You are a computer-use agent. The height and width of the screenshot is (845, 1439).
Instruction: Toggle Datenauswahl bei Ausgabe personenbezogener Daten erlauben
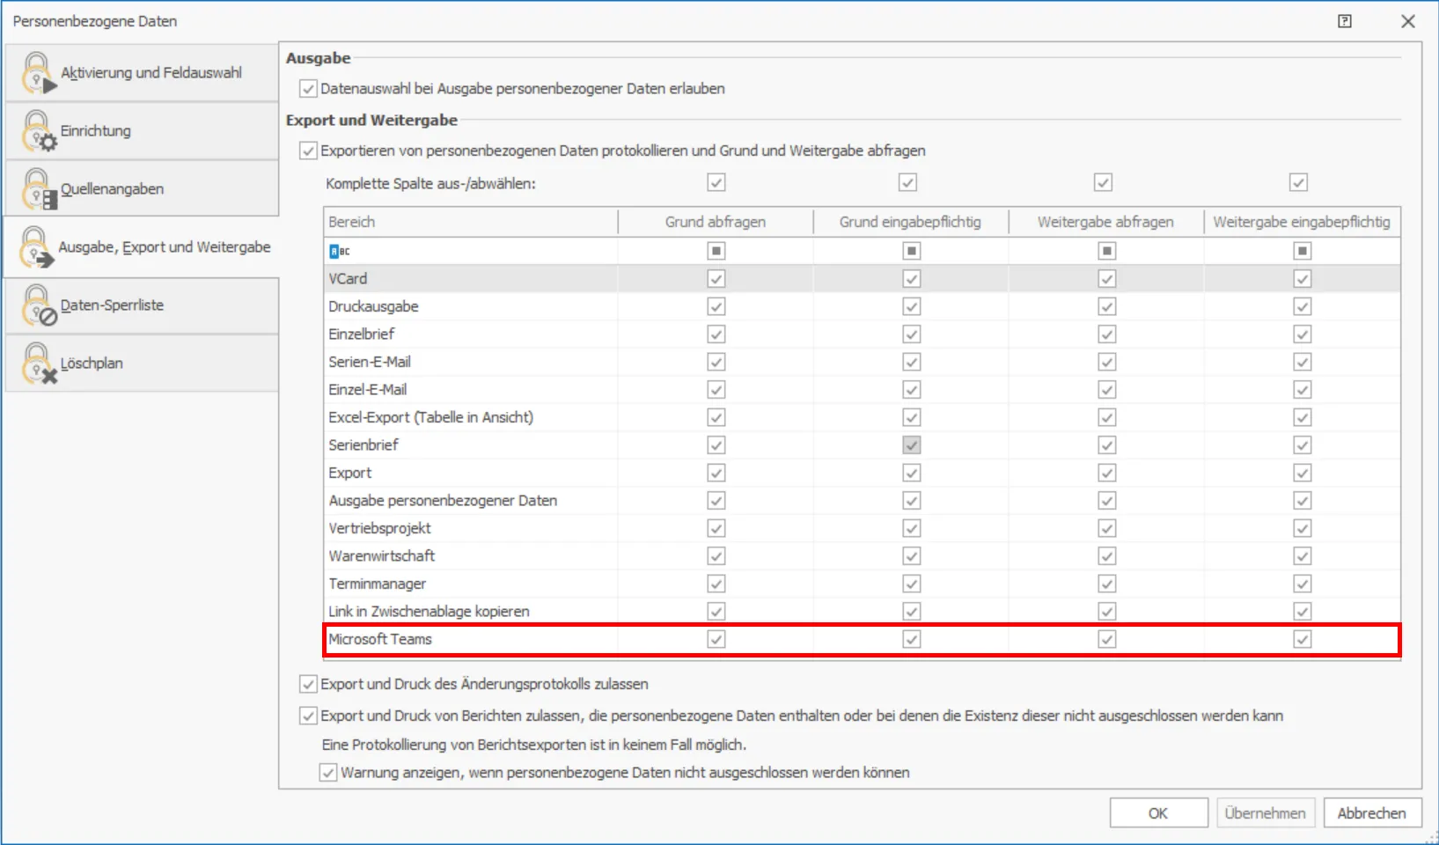(308, 89)
